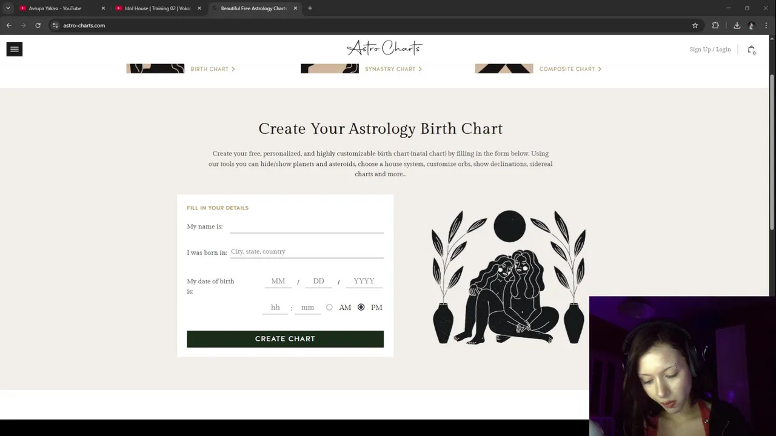The image size is (776, 436).
Task: Select the PM radio button
Action: click(x=361, y=308)
